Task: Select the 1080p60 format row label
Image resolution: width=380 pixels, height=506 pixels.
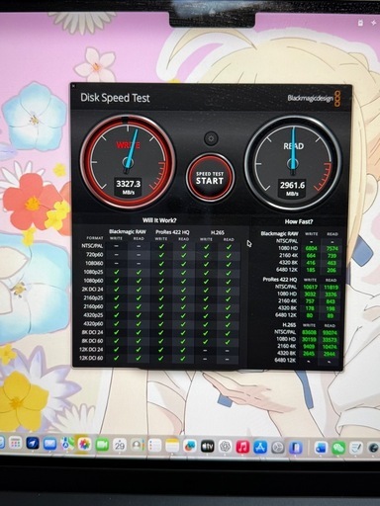Action: (94, 281)
